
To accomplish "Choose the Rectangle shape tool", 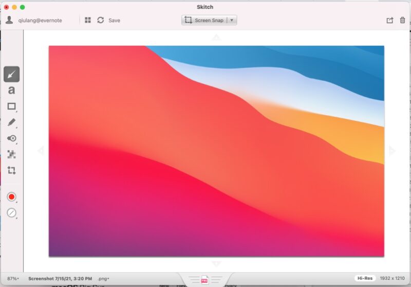I will click(x=11, y=106).
